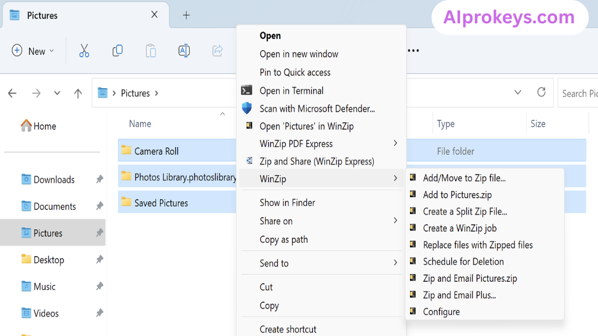Go forward with the right arrow
598x336 pixels.
[36, 93]
